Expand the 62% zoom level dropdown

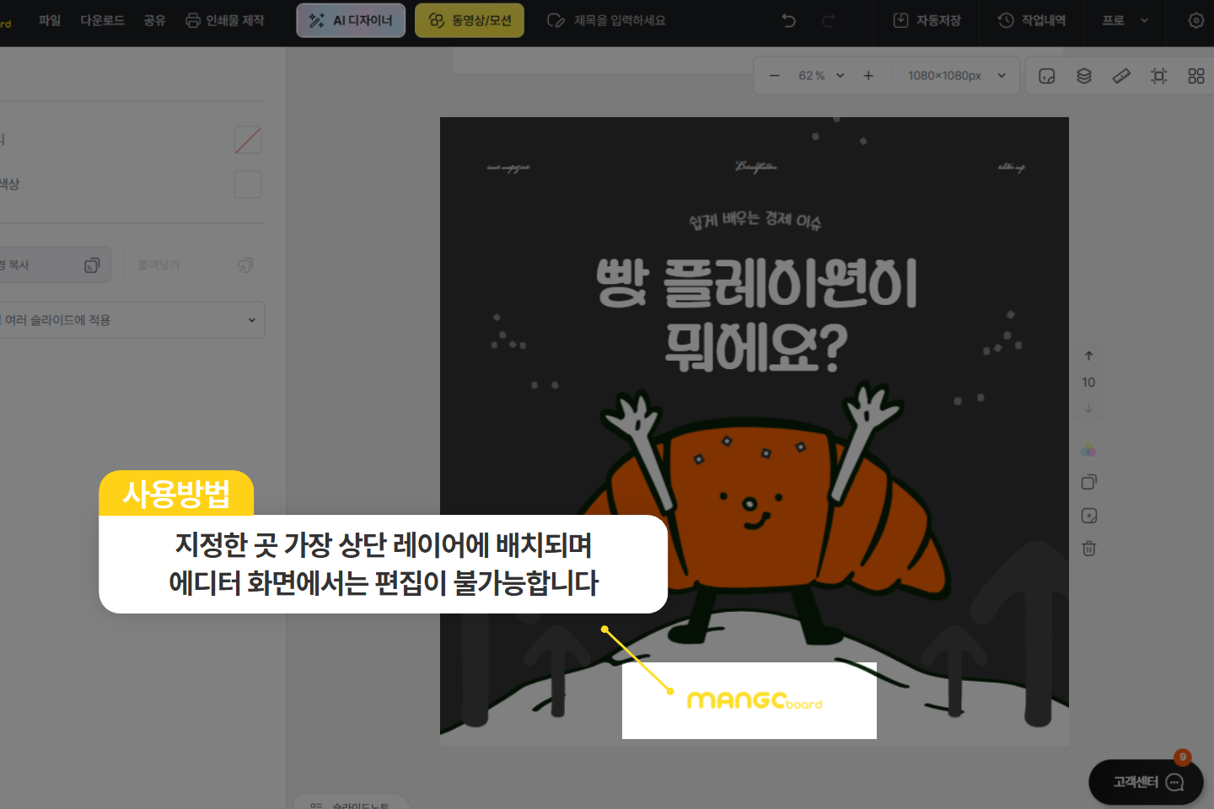821,76
